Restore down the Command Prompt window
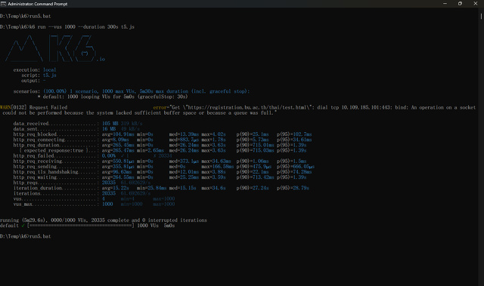 [460, 4]
